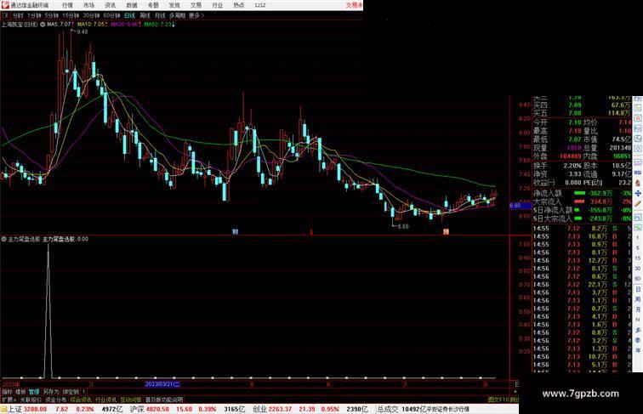Screen dimensions: 643x414
Task: Switch to 60-minute period via sidebar '60'
Action: (638, 279)
